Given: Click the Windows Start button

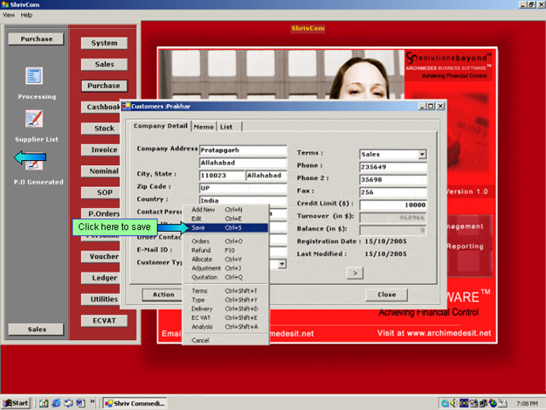Looking at the screenshot, I should click(x=17, y=403).
